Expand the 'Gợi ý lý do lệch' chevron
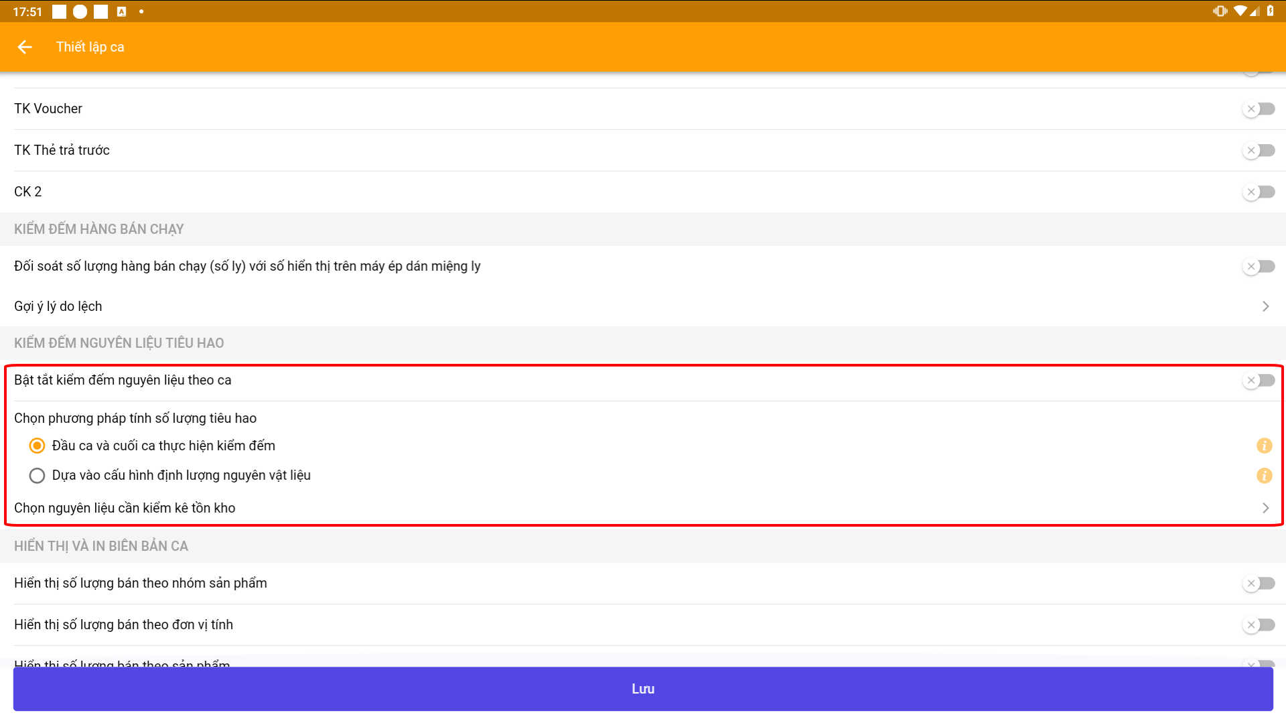Image resolution: width=1286 pixels, height=721 pixels. point(1265,306)
